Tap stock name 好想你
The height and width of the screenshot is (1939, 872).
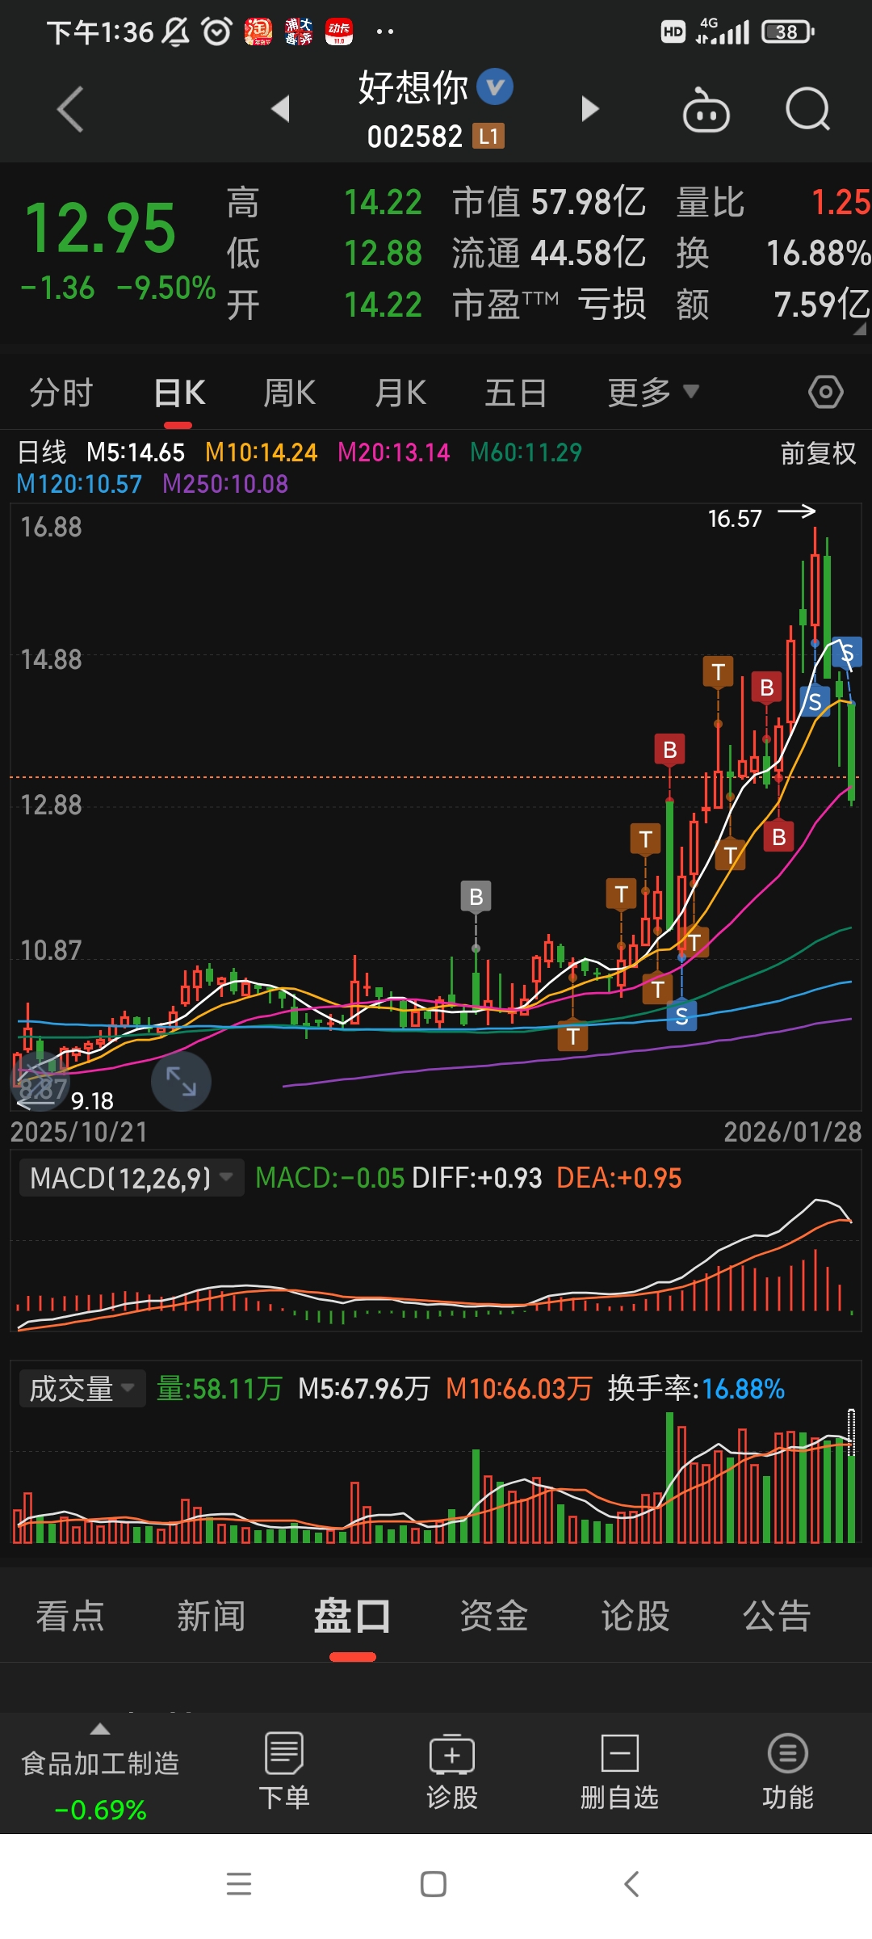click(413, 87)
